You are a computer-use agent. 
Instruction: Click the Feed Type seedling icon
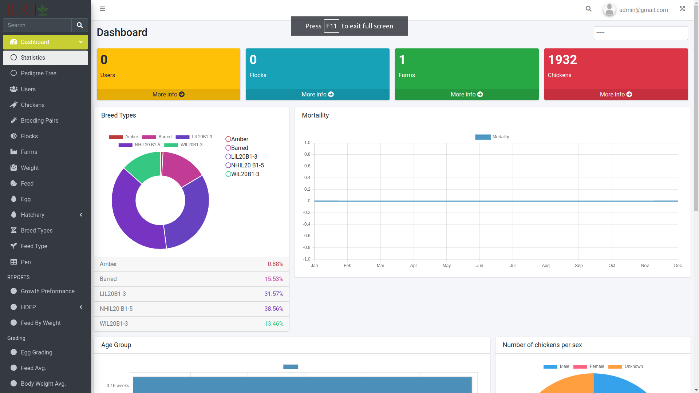(x=14, y=246)
